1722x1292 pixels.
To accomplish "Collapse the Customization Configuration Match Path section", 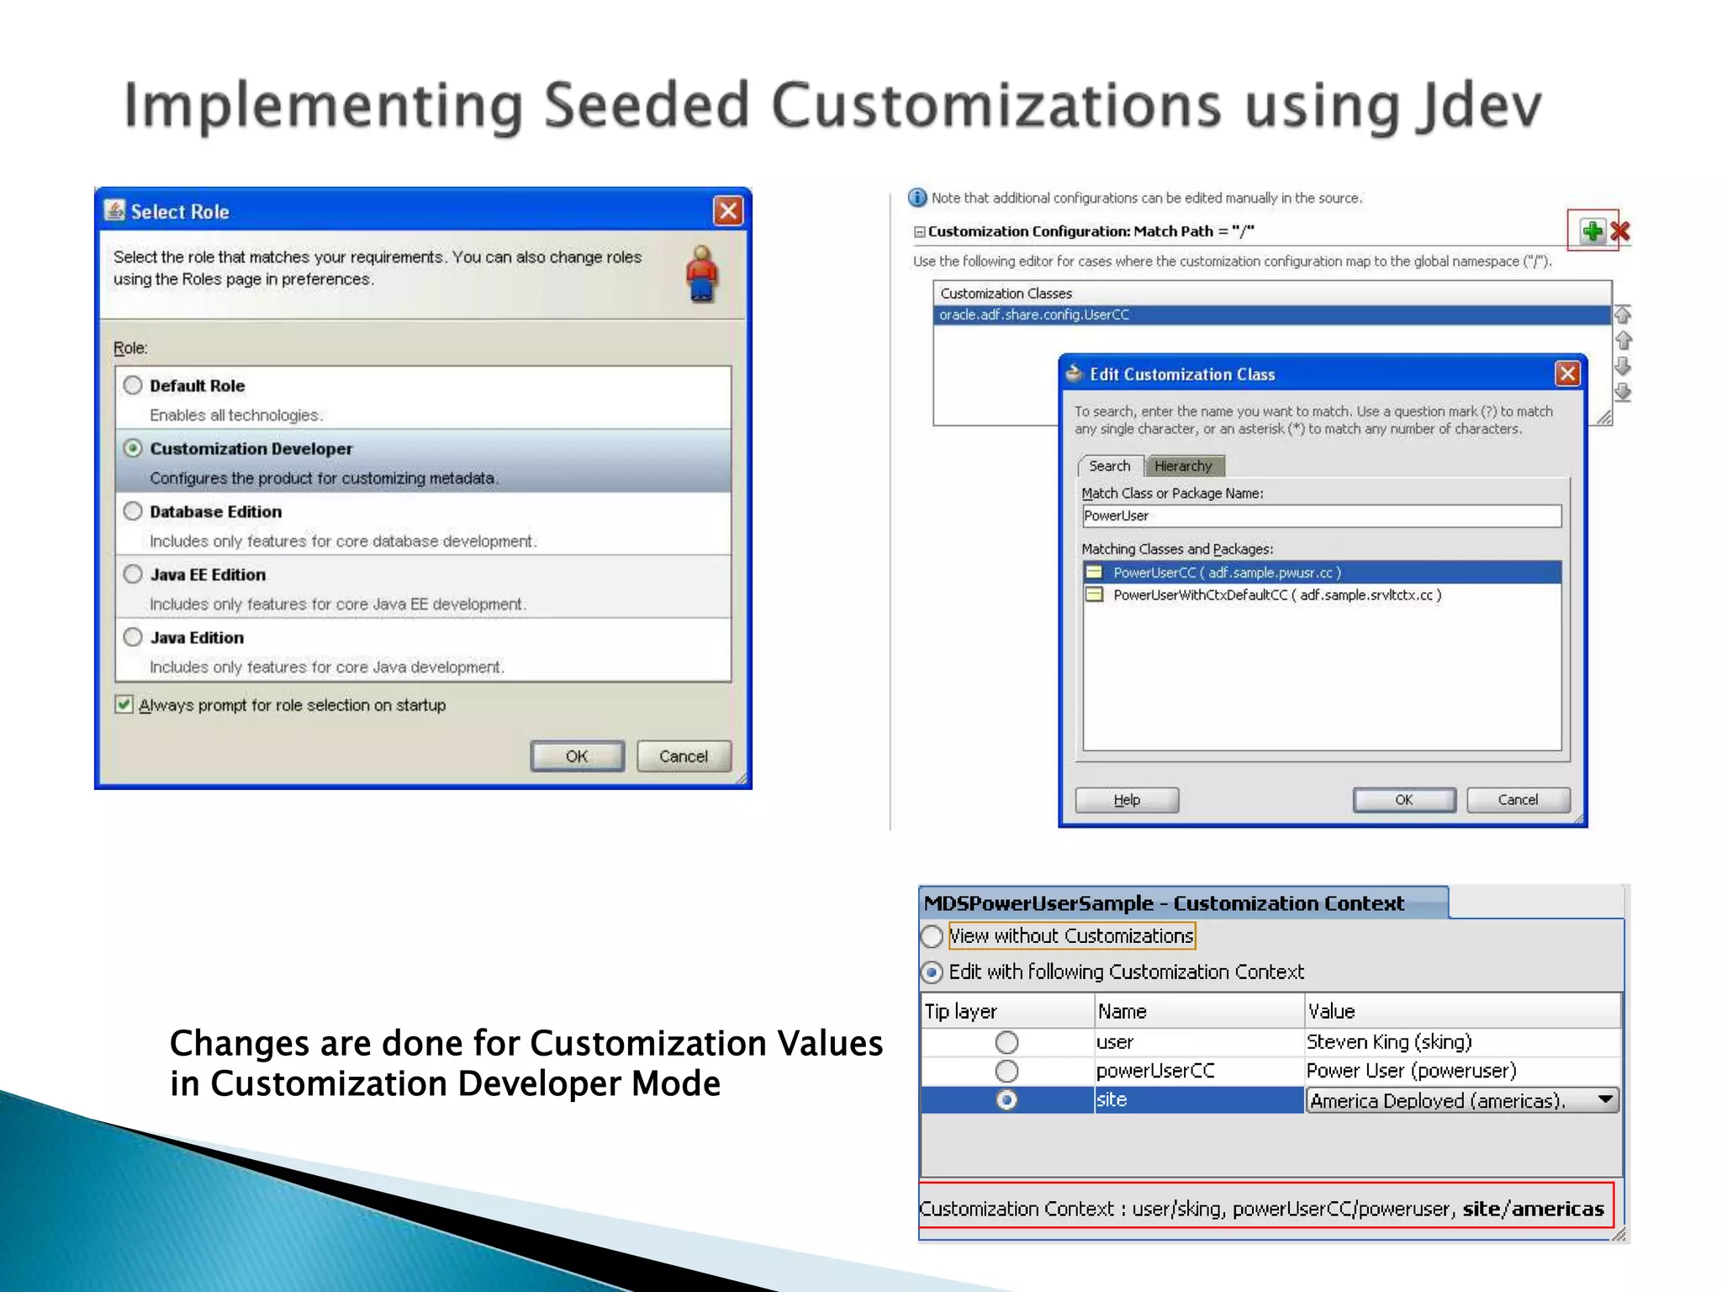I will pyautogui.click(x=919, y=231).
